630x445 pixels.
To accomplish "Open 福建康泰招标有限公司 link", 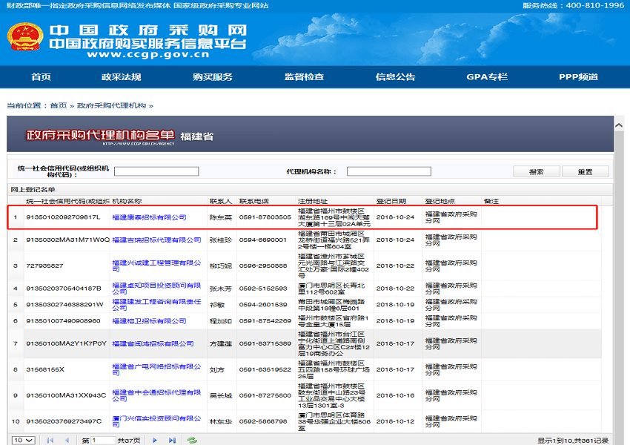I will [x=149, y=217].
